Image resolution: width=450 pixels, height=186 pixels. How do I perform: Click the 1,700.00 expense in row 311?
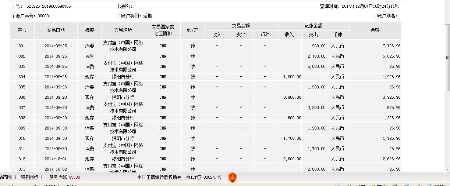coord(316,149)
